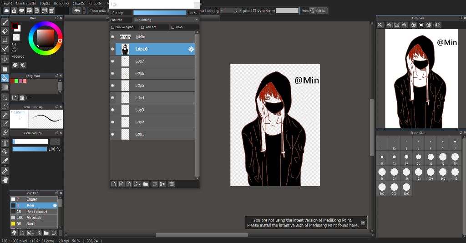Hide the Lớp7 layer
466x243 pixels.
tap(112, 61)
